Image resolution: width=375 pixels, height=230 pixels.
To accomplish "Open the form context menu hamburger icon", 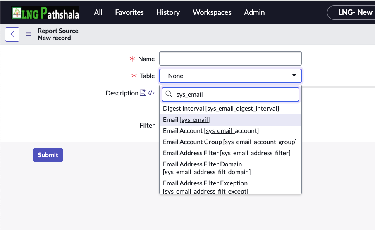I will 29,34.
